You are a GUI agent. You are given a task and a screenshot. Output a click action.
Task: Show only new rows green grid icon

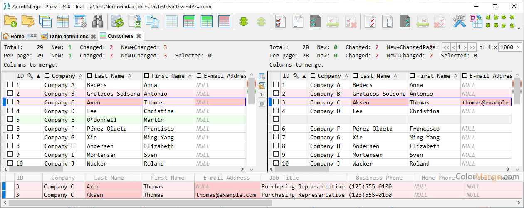(x=207, y=21)
